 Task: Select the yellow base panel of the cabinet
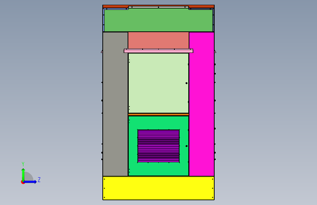tap(158, 188)
